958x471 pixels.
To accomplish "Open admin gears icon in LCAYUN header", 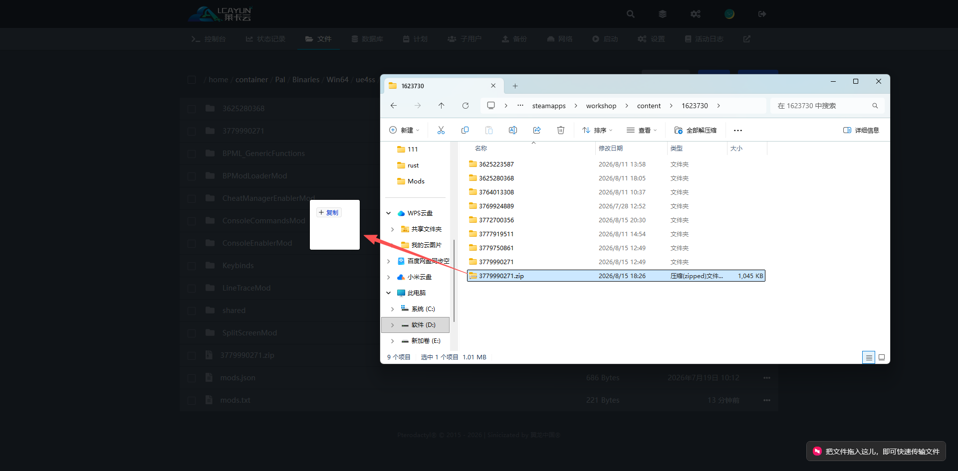I will 696,14.
